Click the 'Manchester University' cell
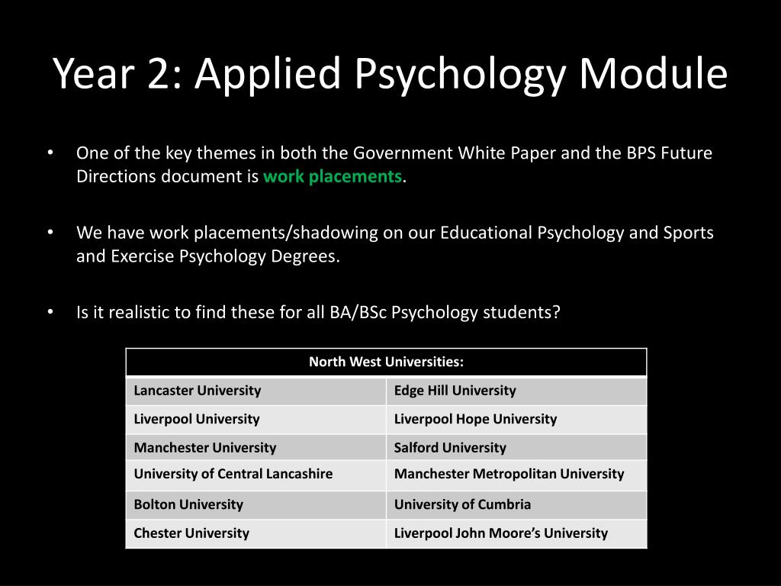 tap(256, 447)
